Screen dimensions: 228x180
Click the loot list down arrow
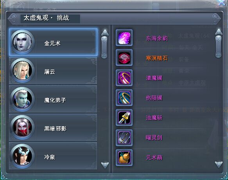point(219,164)
